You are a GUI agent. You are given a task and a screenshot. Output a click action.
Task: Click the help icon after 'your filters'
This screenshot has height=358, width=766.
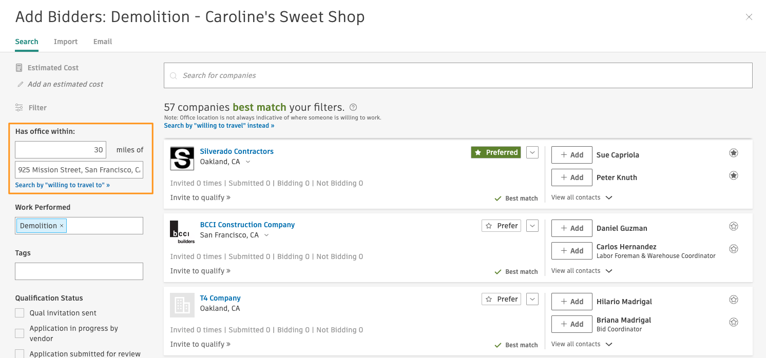click(353, 107)
